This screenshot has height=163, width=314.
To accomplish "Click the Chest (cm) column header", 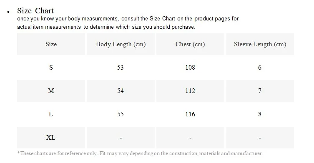I will (x=190, y=44).
